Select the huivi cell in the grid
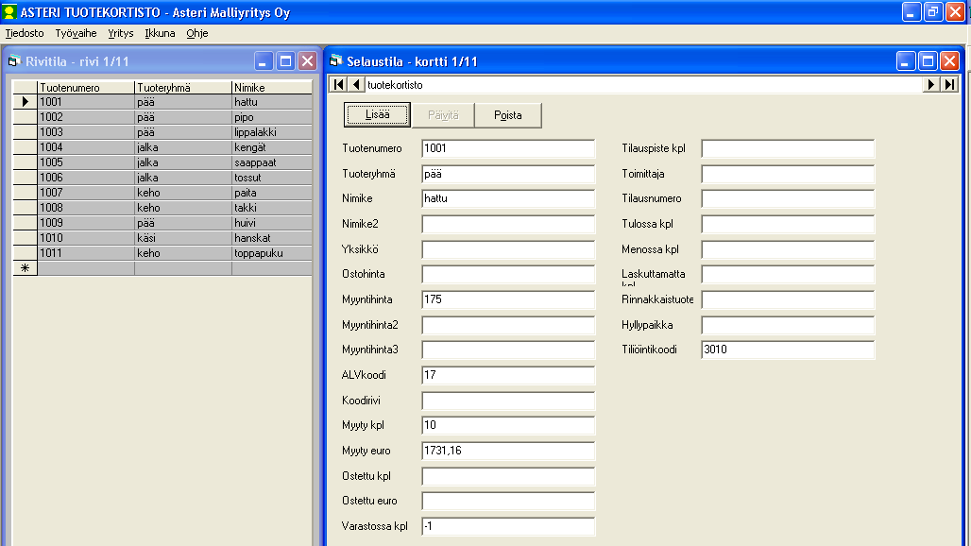Screen dimensions: 971x546 pos(272,223)
